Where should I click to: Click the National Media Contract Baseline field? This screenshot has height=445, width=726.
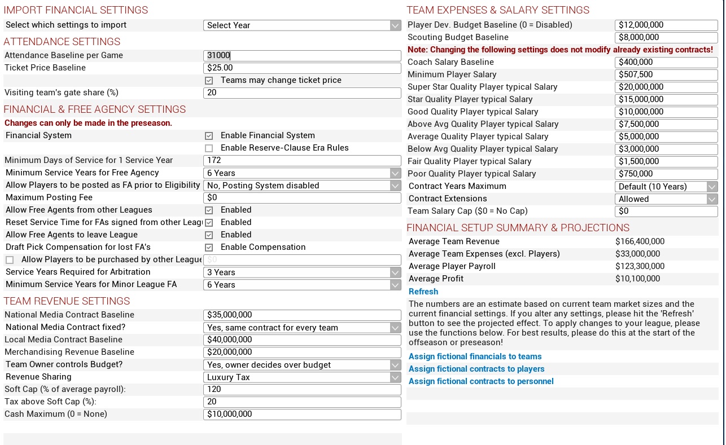[302, 315]
